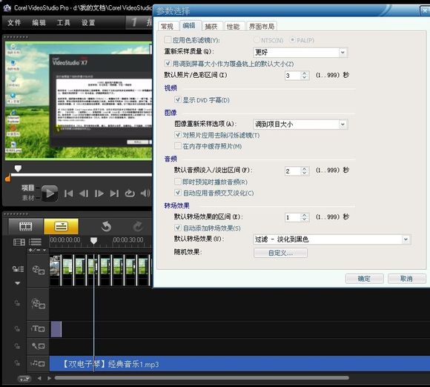430x387 pixels.
Task: Select the Music track icon
Action: pos(38,363)
